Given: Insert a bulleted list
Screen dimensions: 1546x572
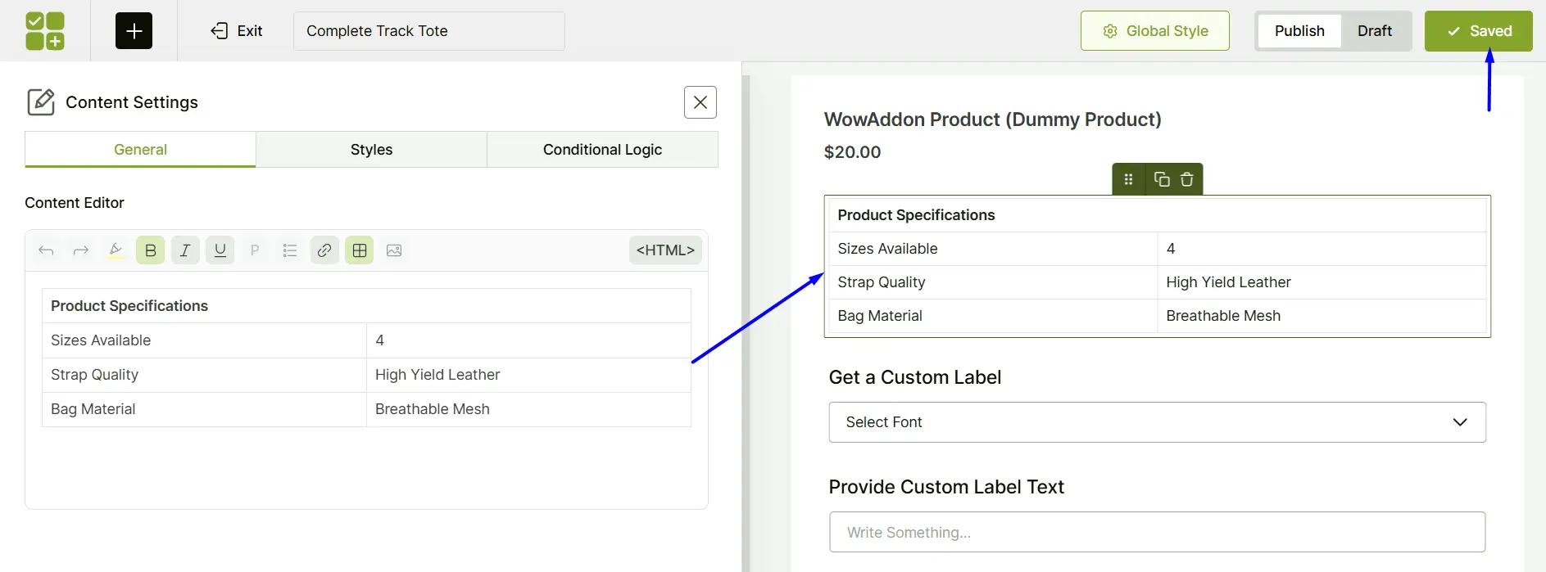Looking at the screenshot, I should click(289, 250).
